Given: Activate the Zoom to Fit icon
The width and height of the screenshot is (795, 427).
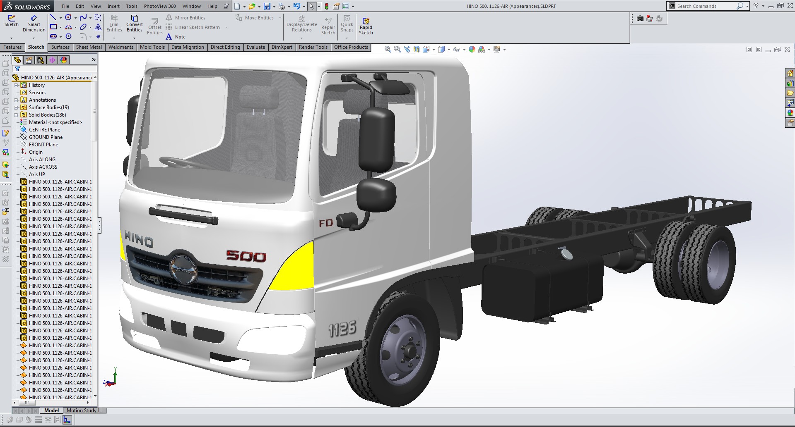Looking at the screenshot, I should 388,48.
